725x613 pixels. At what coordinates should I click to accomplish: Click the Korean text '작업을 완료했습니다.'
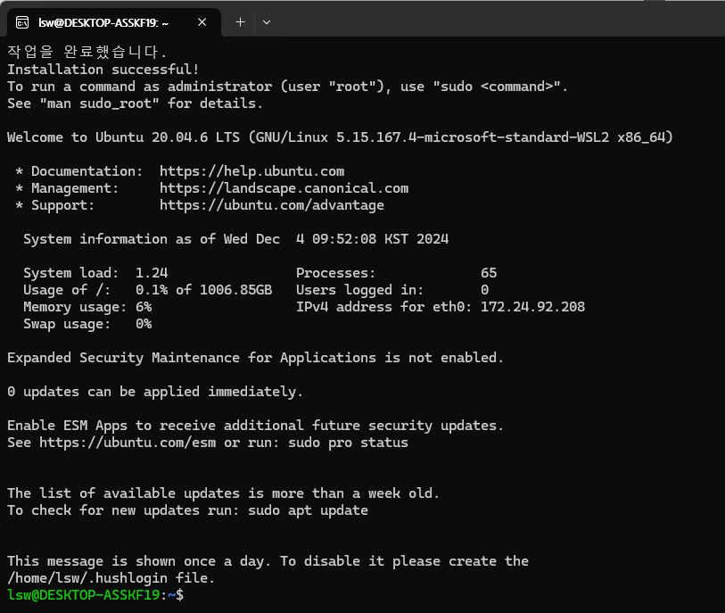pyautogui.click(x=87, y=52)
